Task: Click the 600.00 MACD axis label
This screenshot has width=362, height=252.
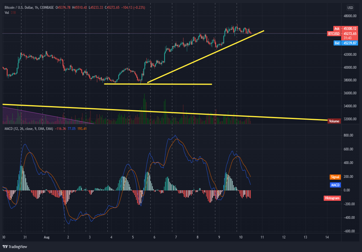Action: click(348, 149)
